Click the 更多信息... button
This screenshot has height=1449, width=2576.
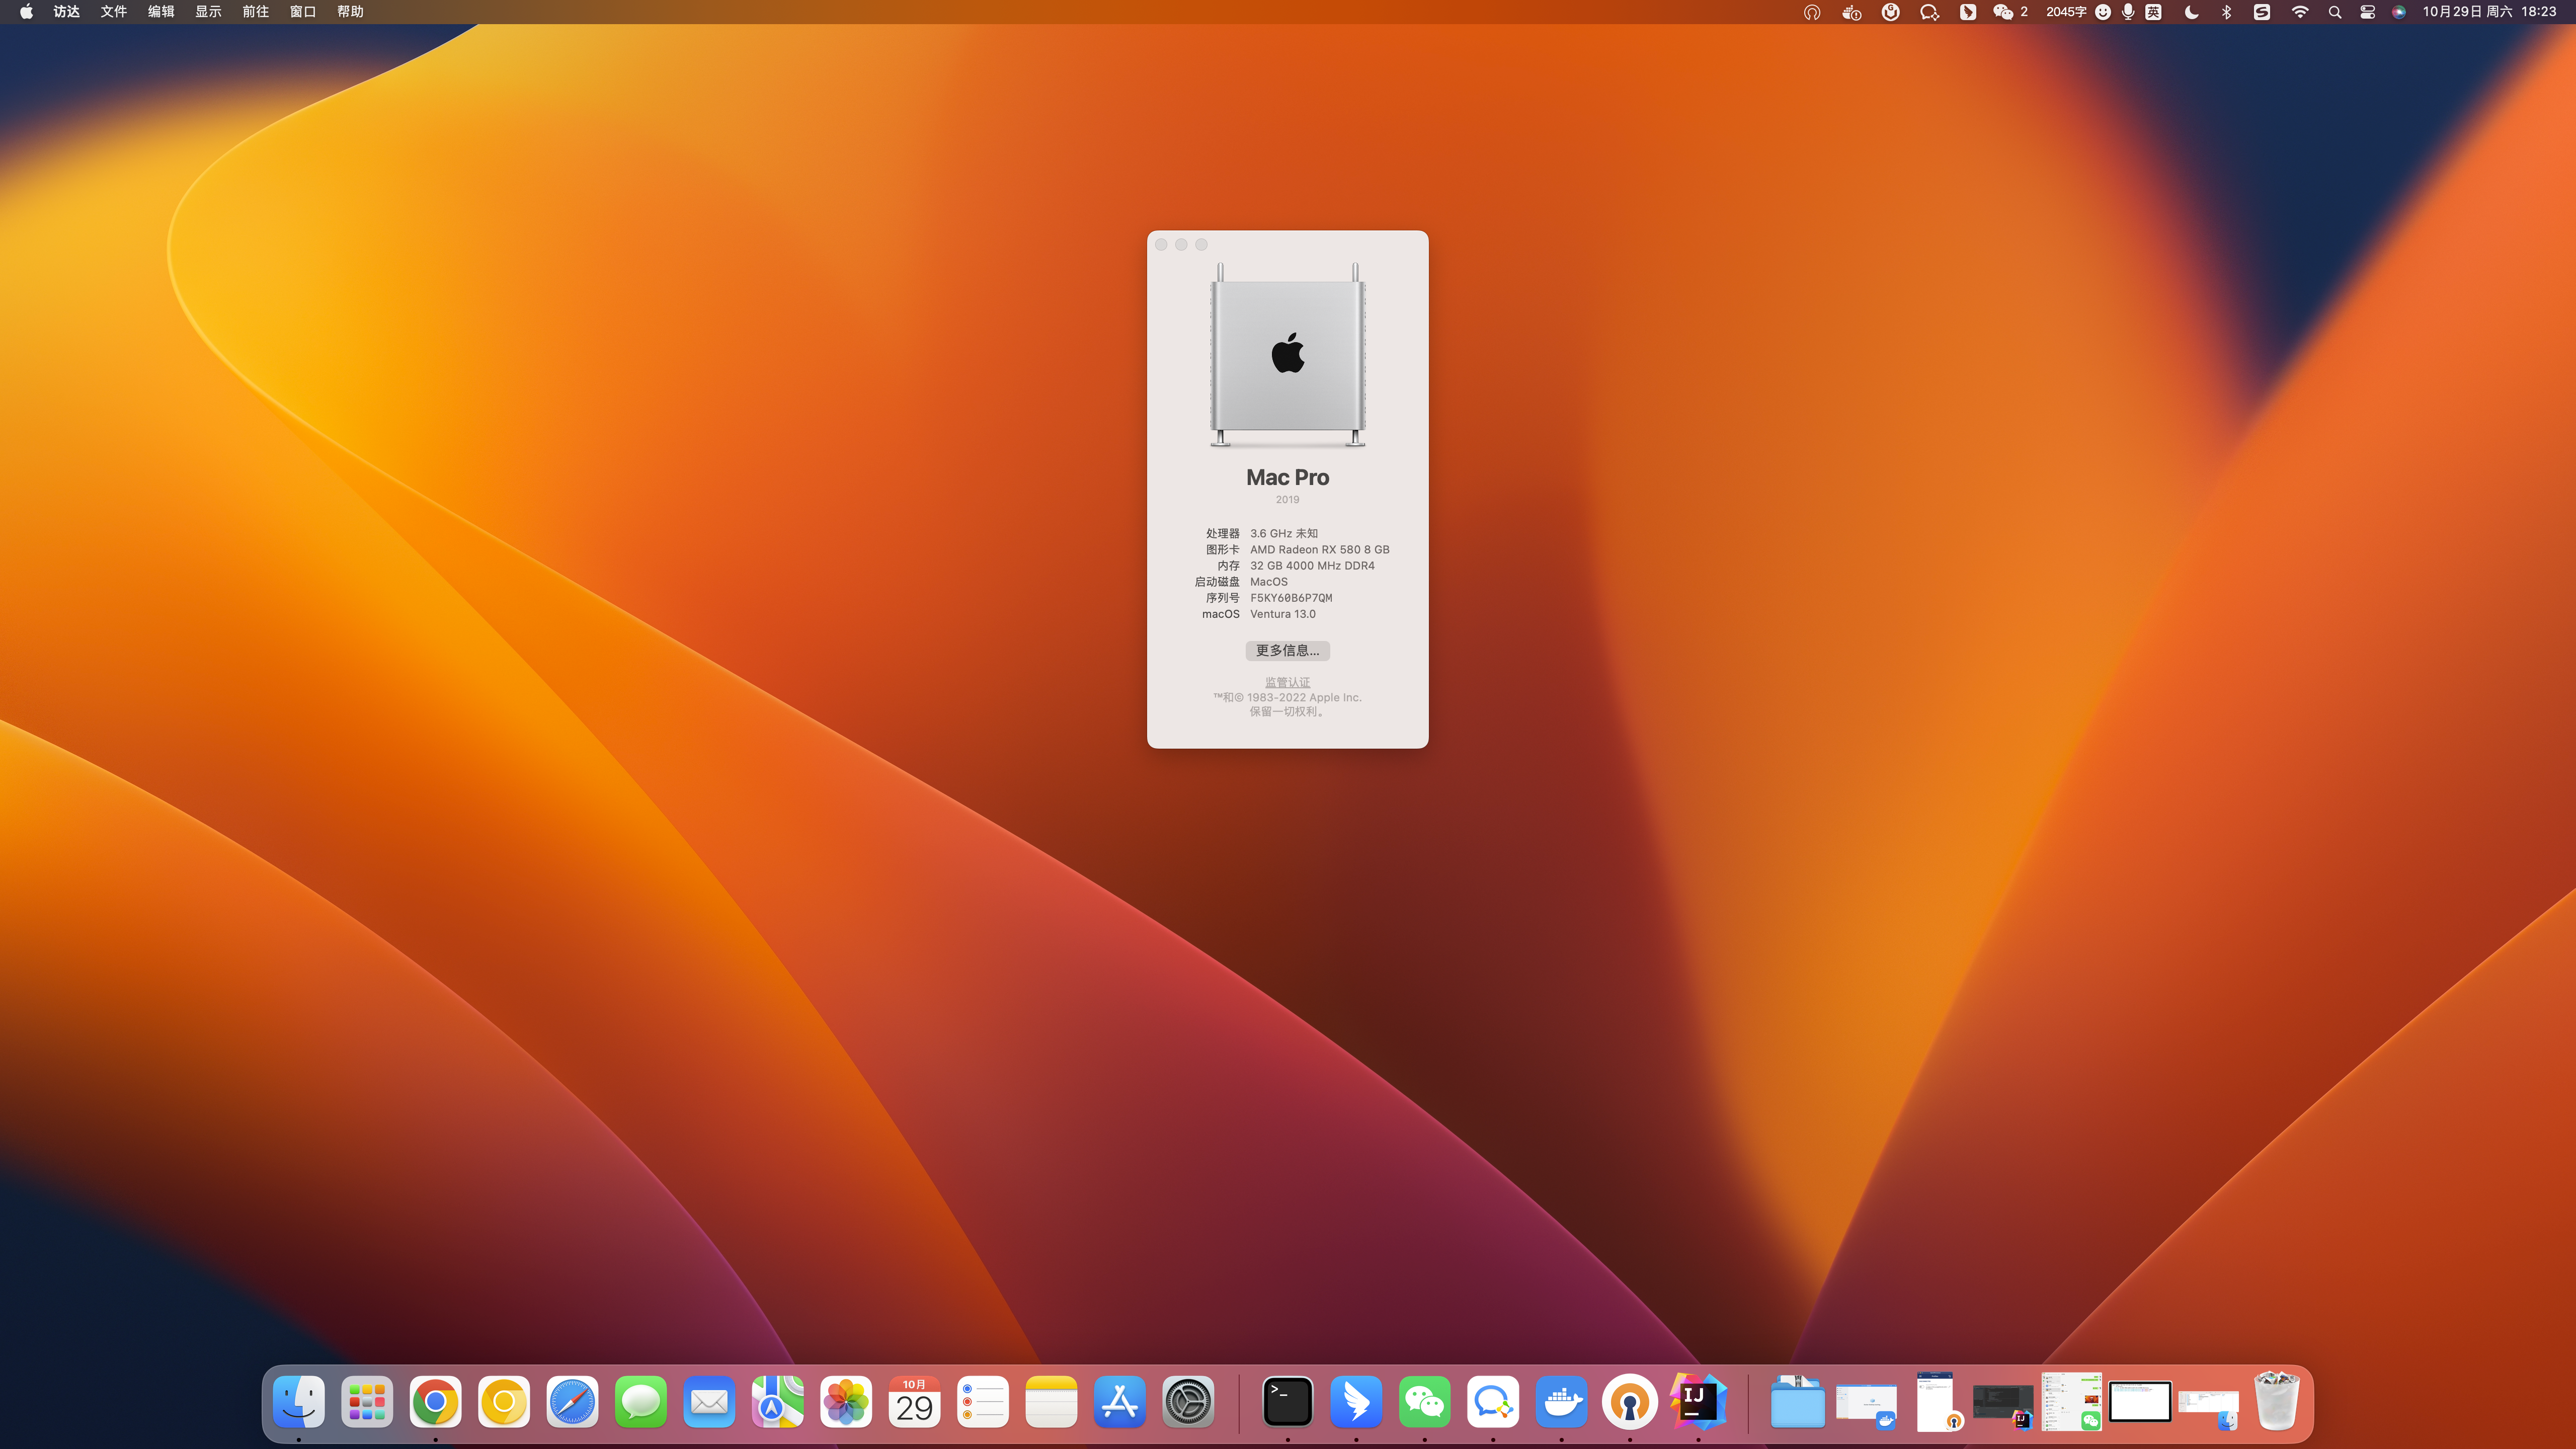click(x=1287, y=650)
